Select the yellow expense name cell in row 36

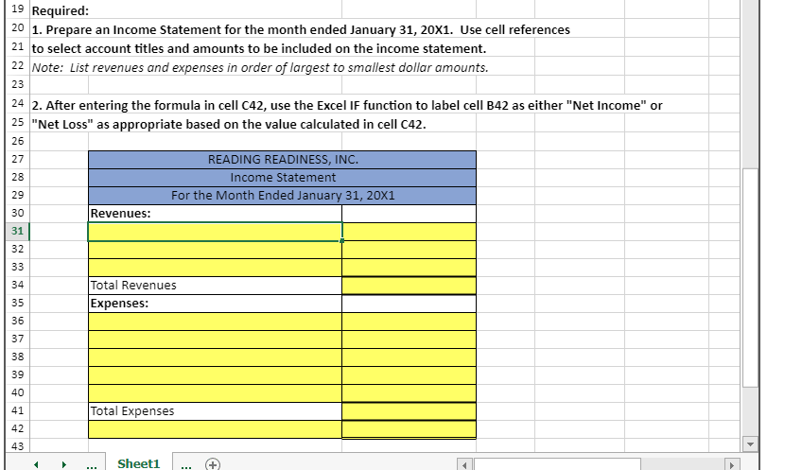[215, 322]
